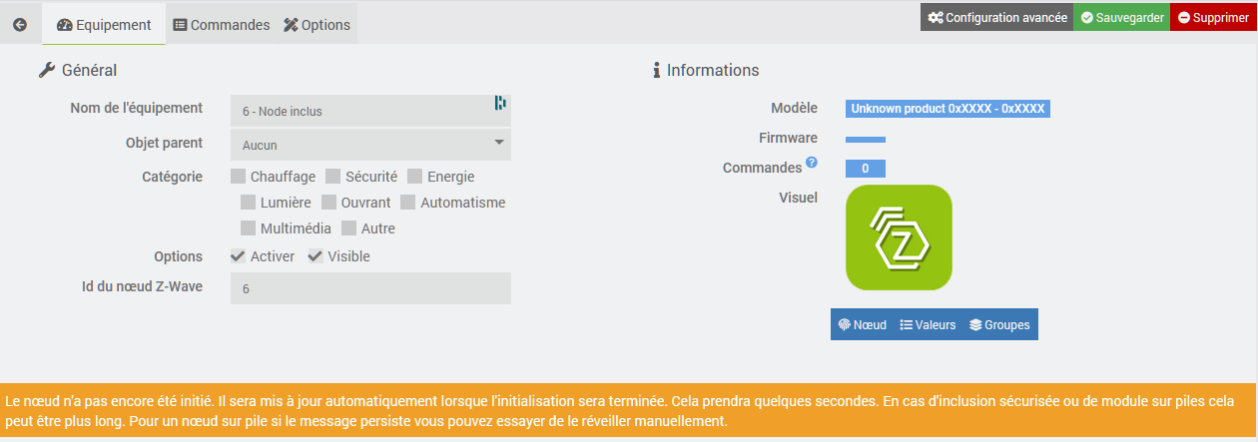Expand the Objet parent dropdown

(x=370, y=145)
